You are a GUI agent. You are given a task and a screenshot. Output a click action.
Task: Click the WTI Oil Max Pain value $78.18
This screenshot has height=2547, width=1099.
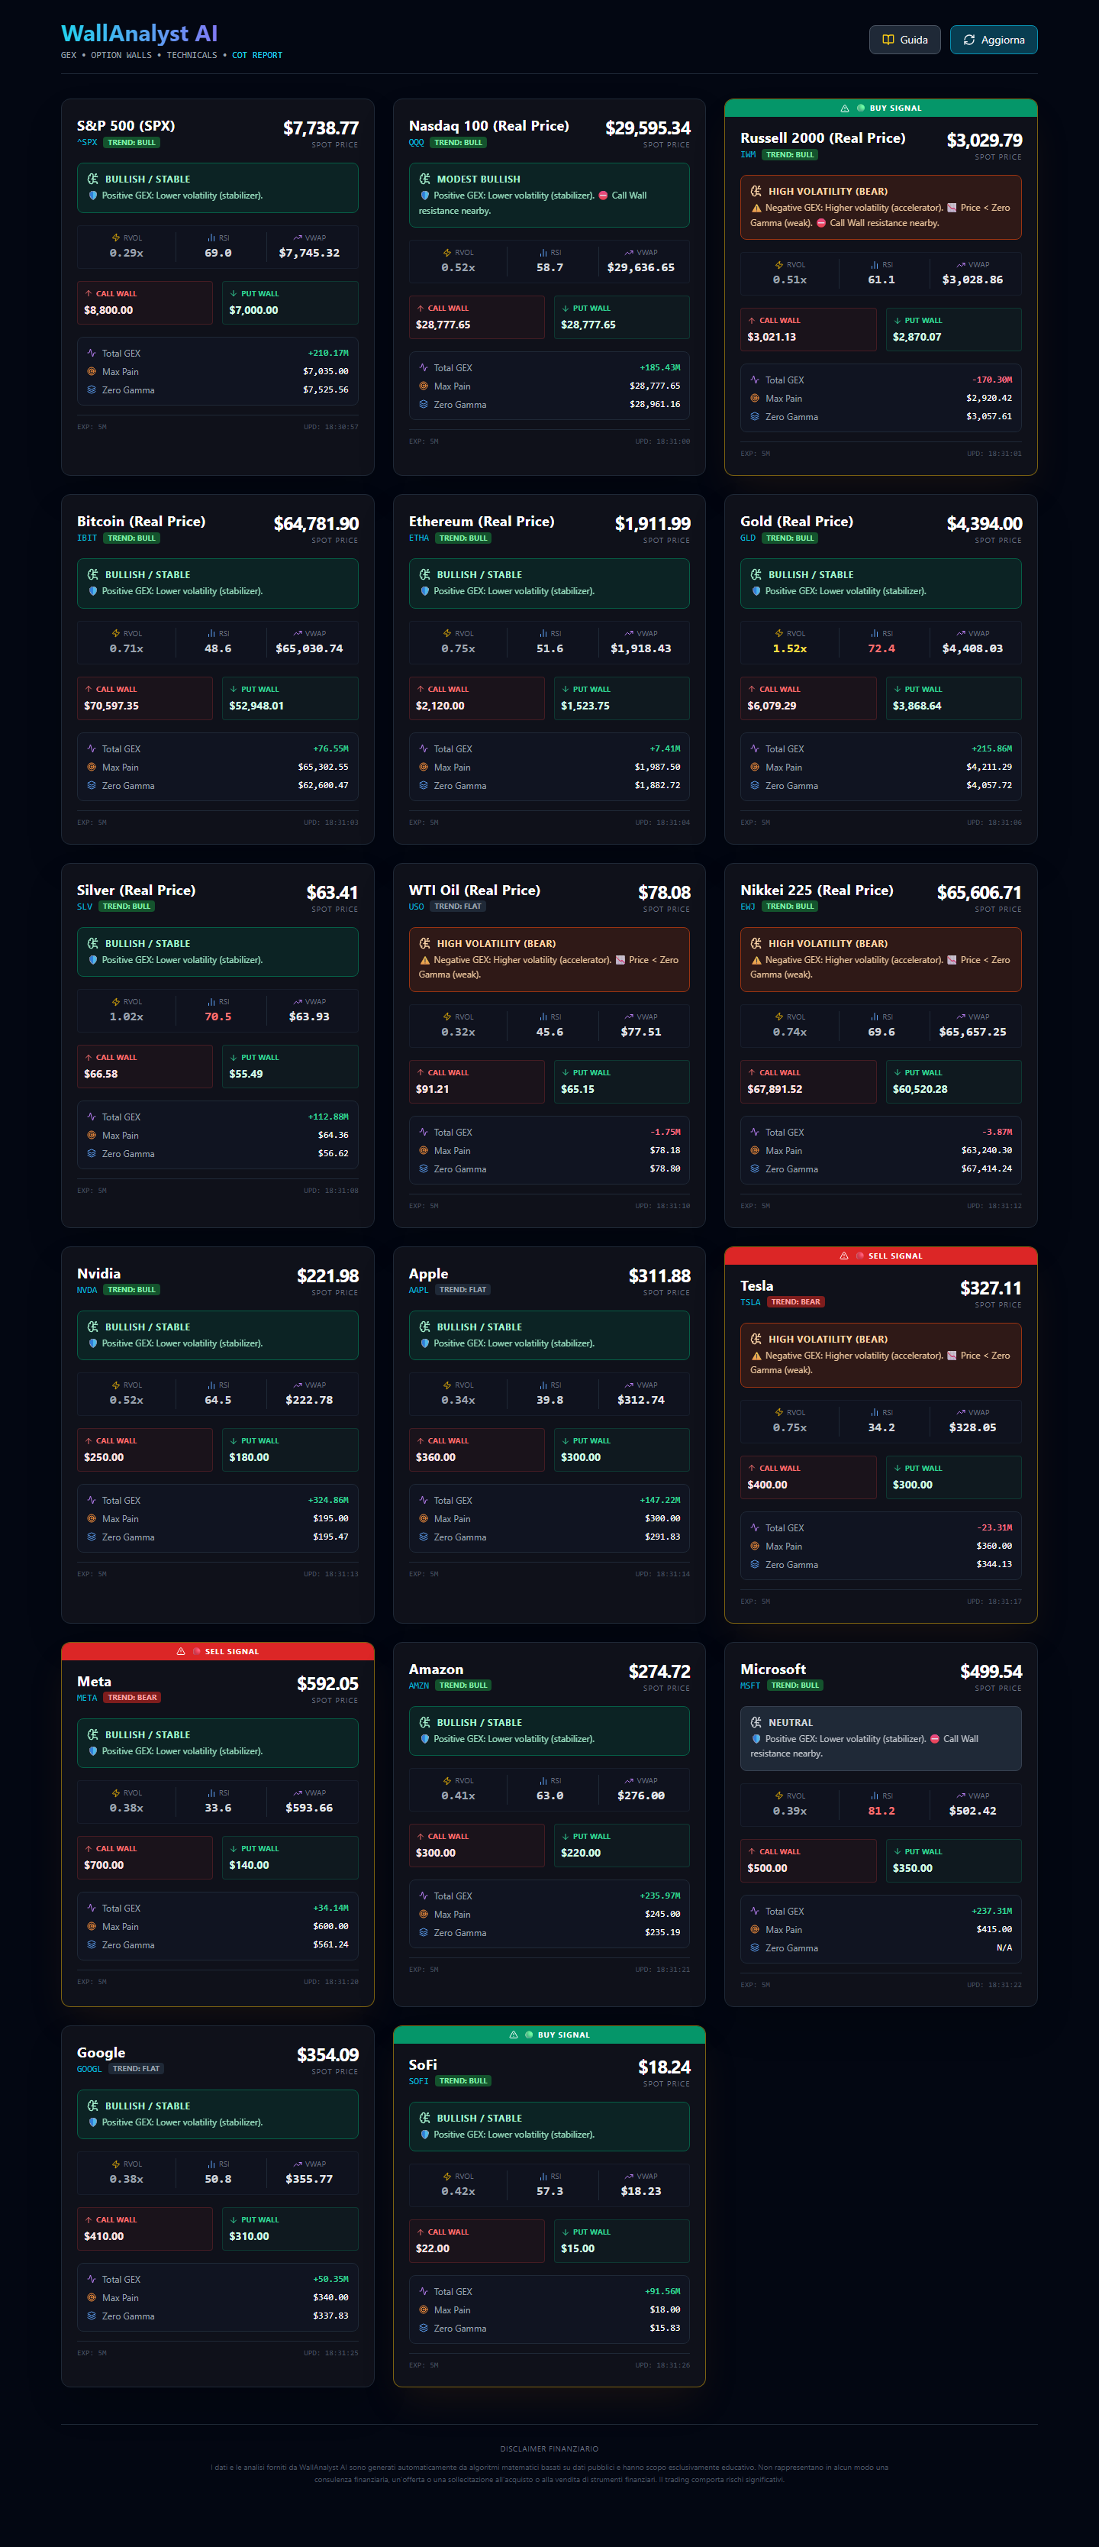click(666, 1151)
